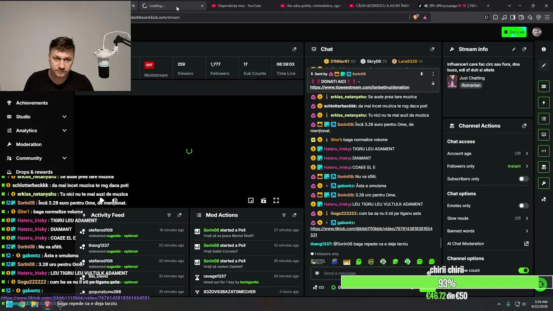
Task: Open the TikTok video link in chat
Action: pyautogui.click(x=371, y=232)
